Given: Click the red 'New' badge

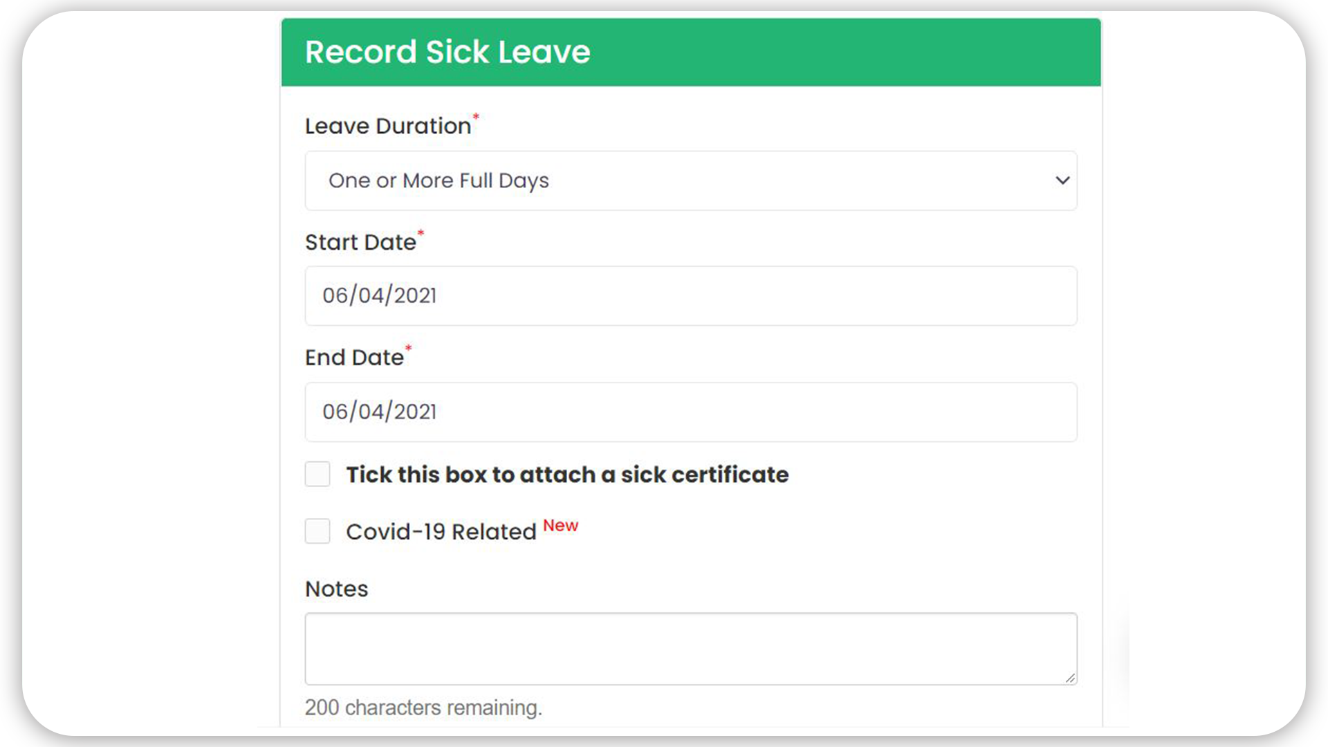Looking at the screenshot, I should pyautogui.click(x=560, y=526).
